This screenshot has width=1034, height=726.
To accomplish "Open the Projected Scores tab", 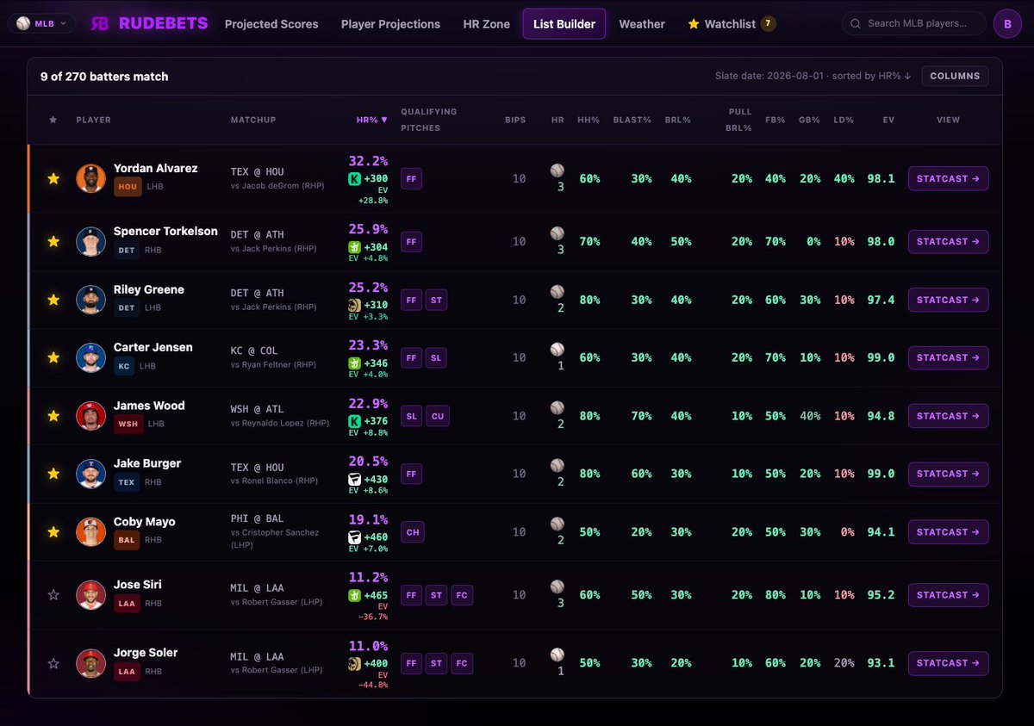I will click(x=271, y=24).
